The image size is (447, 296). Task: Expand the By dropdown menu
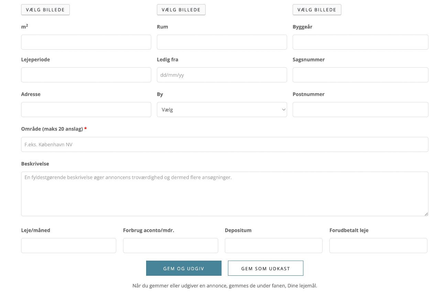tap(222, 110)
